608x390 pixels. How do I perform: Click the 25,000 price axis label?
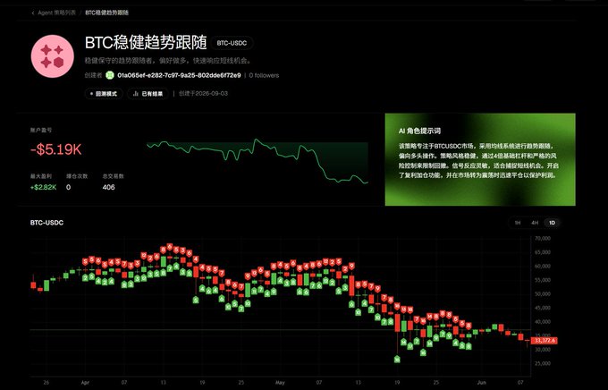pyautogui.click(x=543, y=363)
